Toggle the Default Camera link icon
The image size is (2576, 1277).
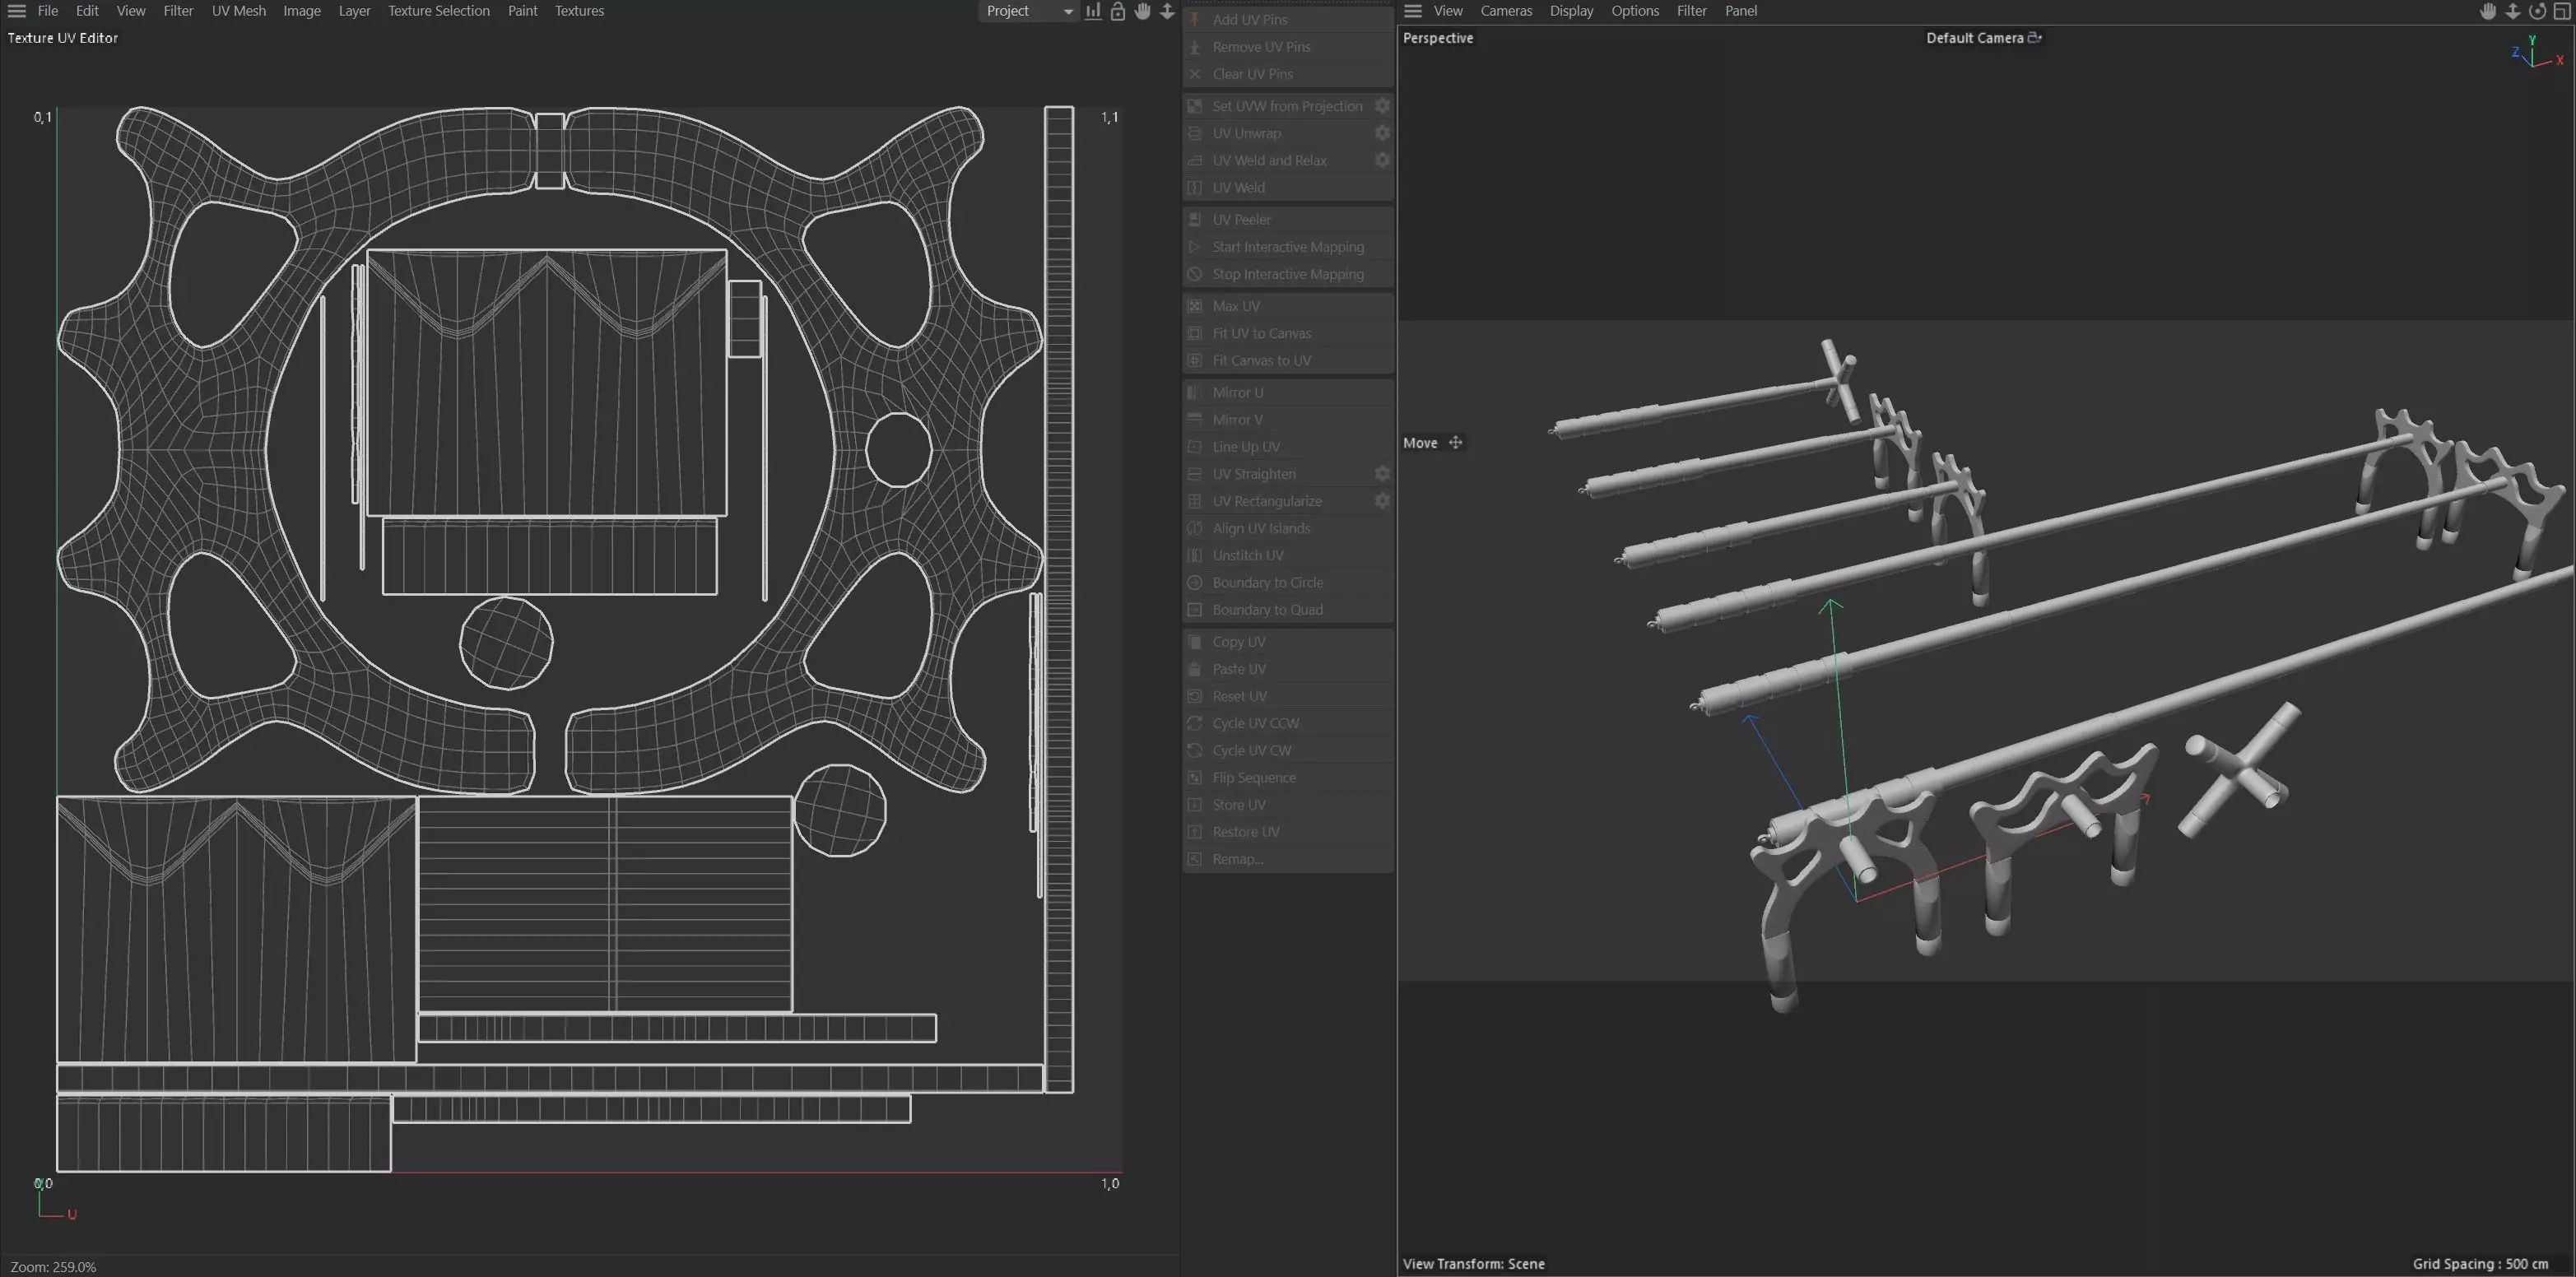[2034, 38]
